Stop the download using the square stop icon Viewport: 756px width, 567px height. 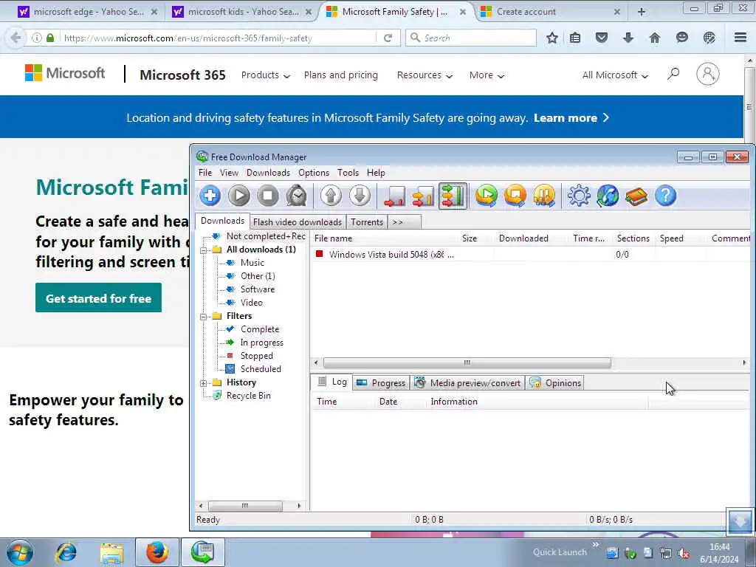(x=268, y=196)
